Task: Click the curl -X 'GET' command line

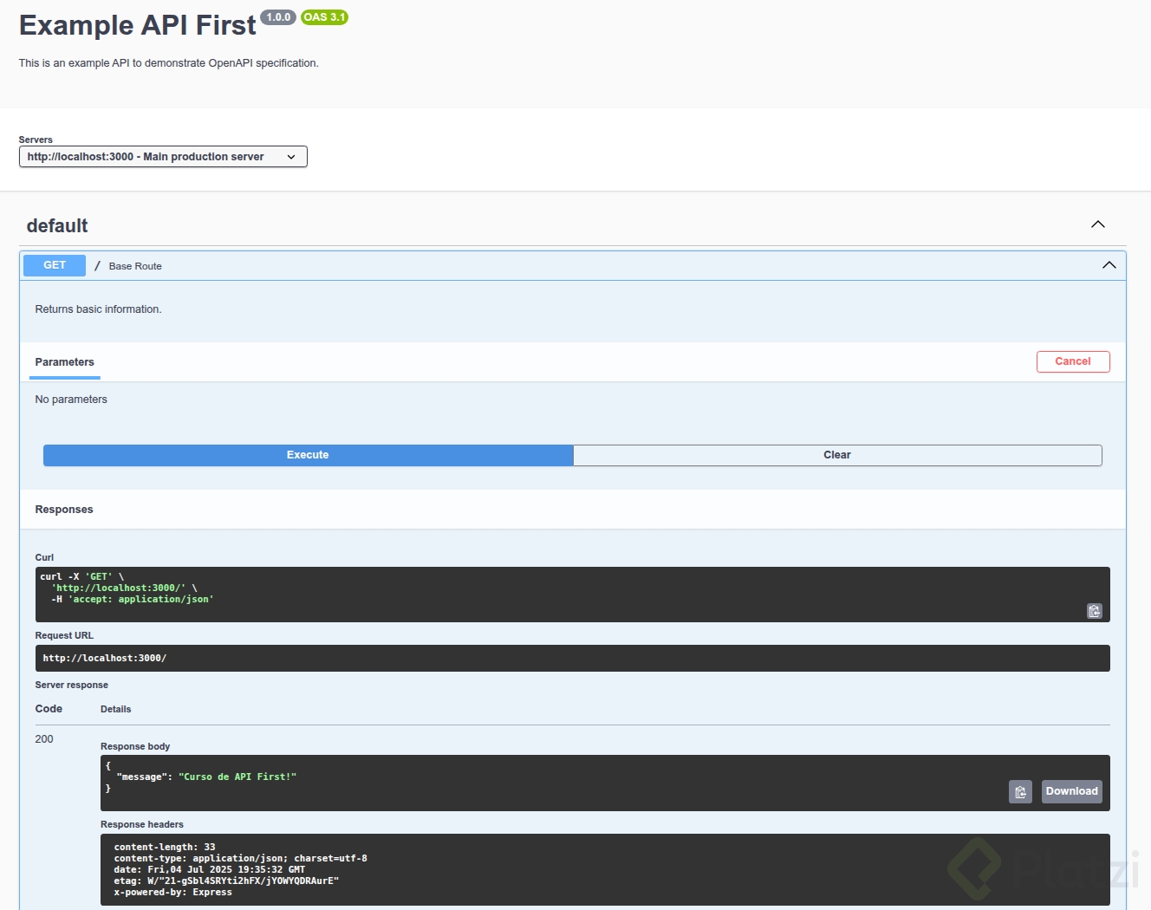Action: [x=82, y=576]
